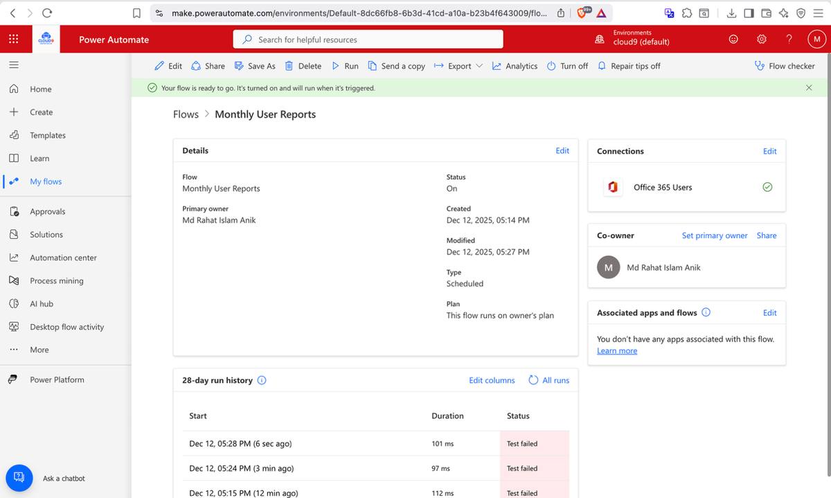Click Save As in the toolbar

[x=255, y=66]
